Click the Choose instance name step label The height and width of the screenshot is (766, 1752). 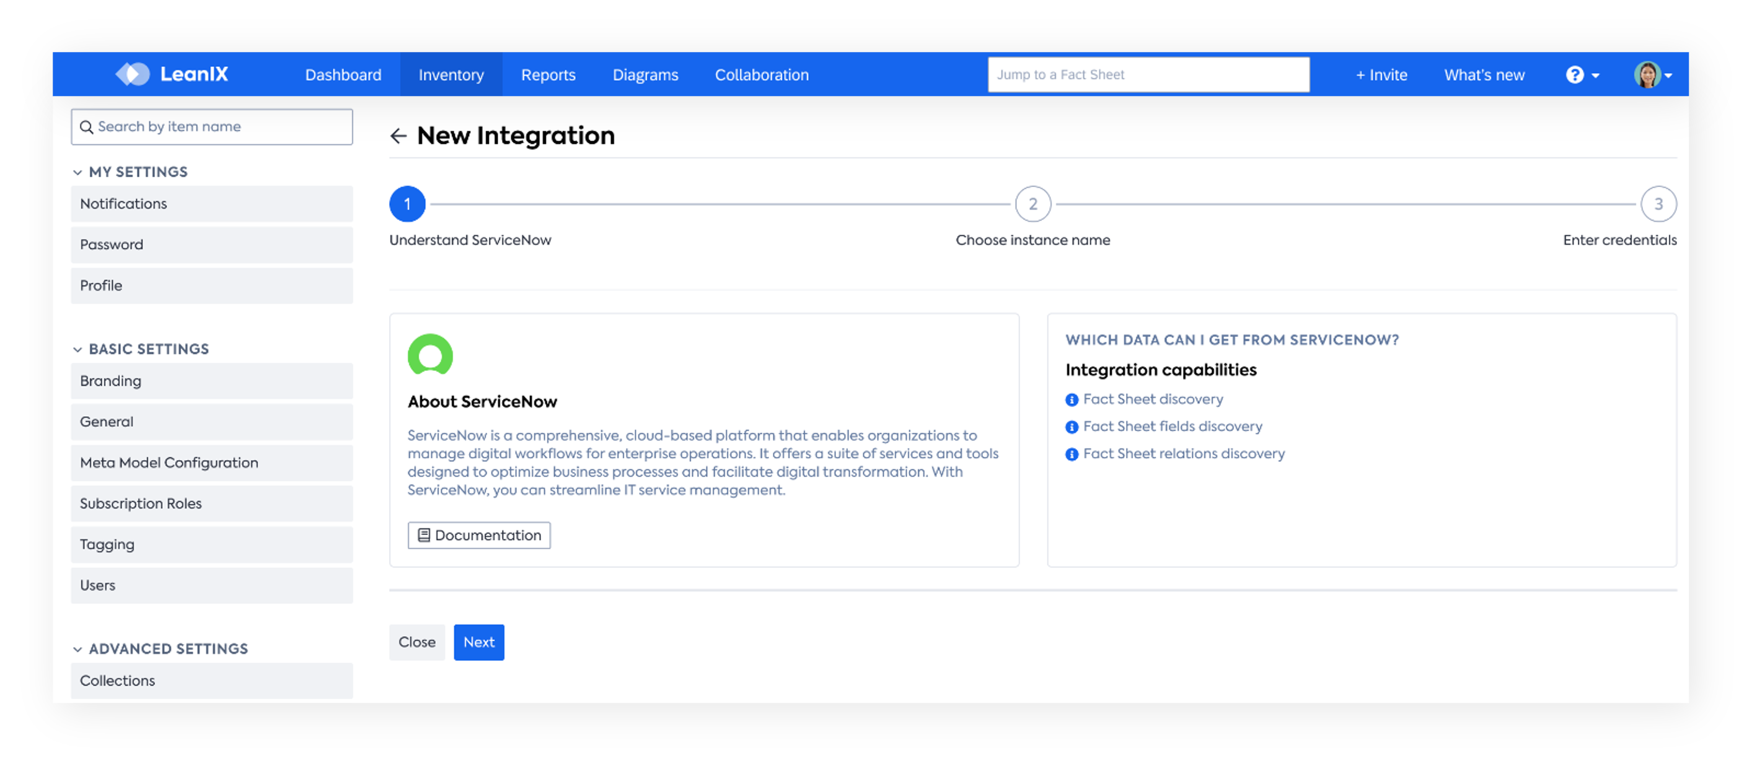1032,240
